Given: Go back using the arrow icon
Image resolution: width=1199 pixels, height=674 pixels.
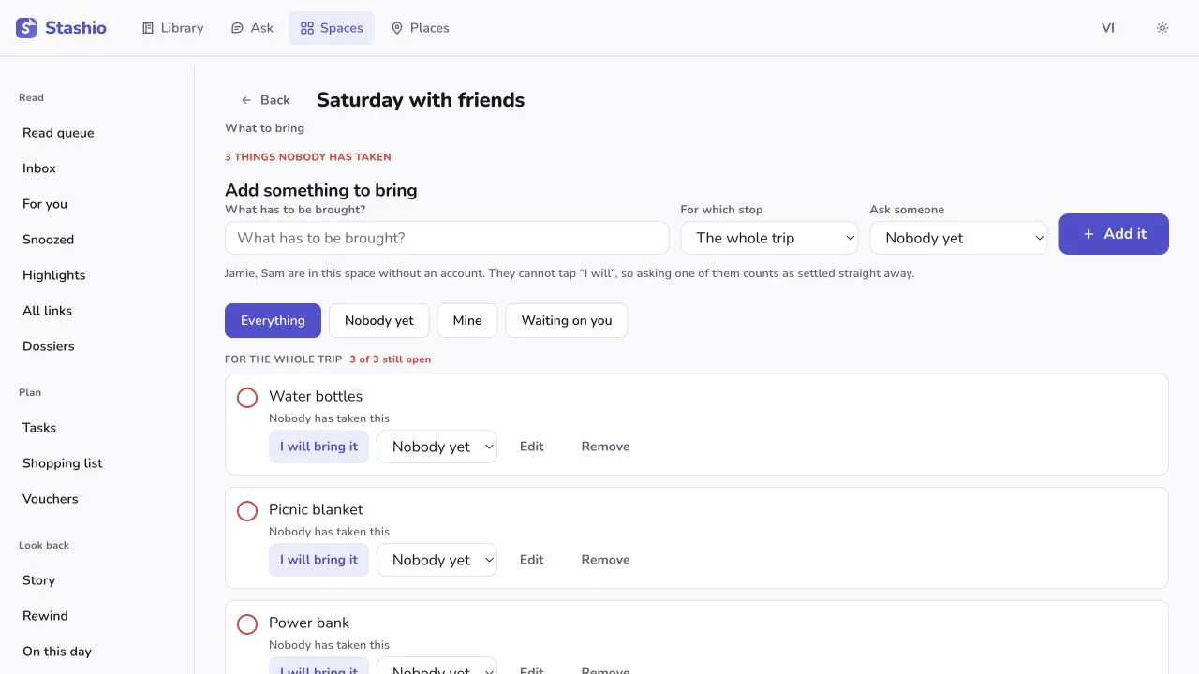Looking at the screenshot, I should tap(246, 100).
